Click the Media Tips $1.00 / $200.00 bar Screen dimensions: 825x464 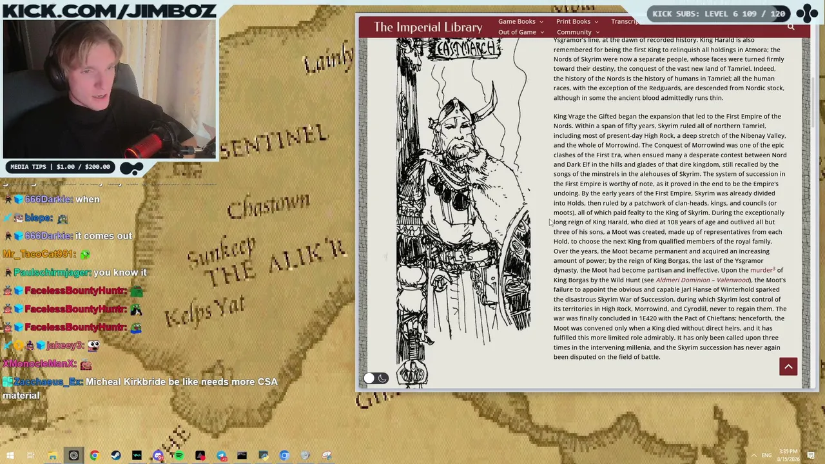[x=61, y=167]
